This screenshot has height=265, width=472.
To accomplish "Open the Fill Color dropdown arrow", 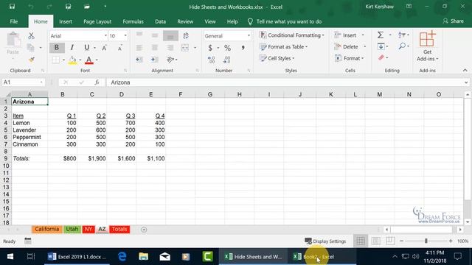I will 80,60.
